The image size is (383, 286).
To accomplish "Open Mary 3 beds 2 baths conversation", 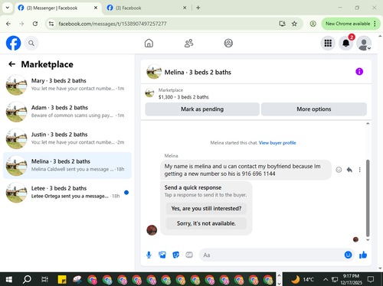I will click(67, 85).
